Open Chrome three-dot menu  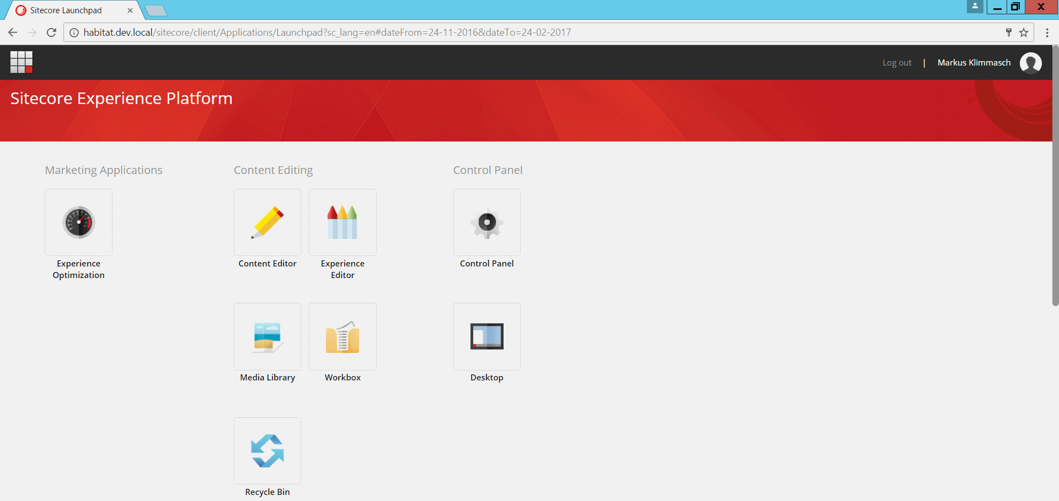coord(1047,32)
